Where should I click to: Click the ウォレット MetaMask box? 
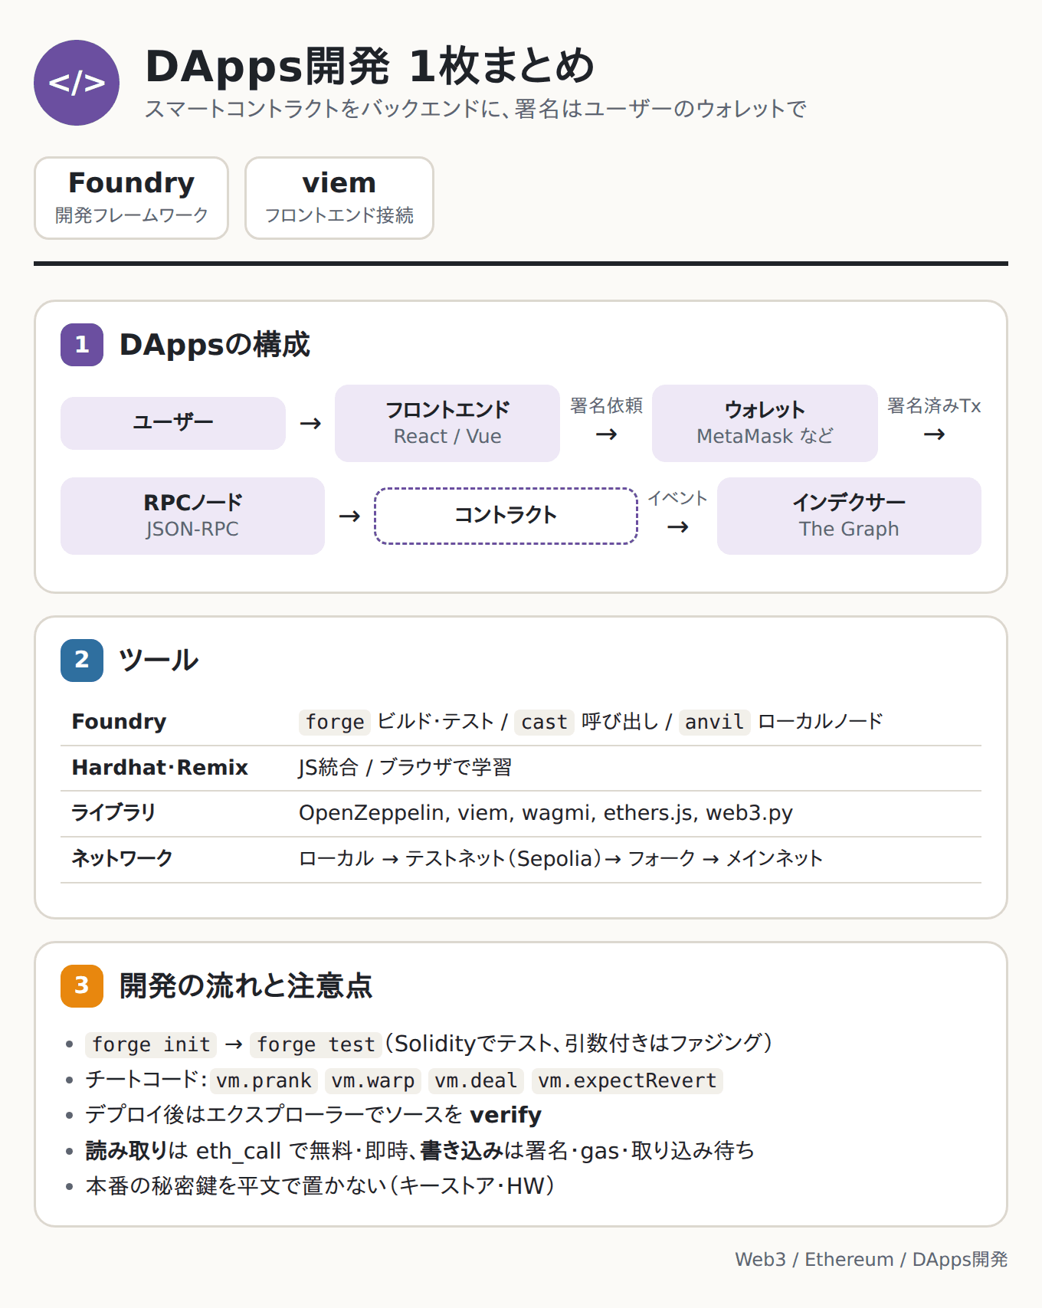pos(765,423)
